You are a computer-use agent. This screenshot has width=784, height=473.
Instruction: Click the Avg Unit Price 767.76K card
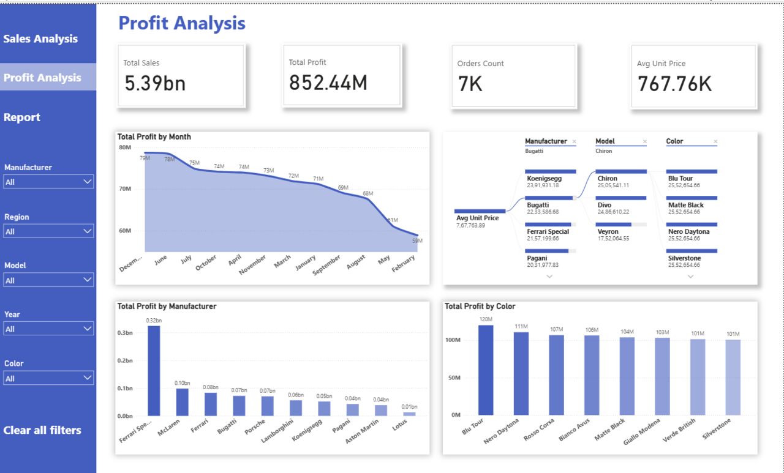click(693, 76)
